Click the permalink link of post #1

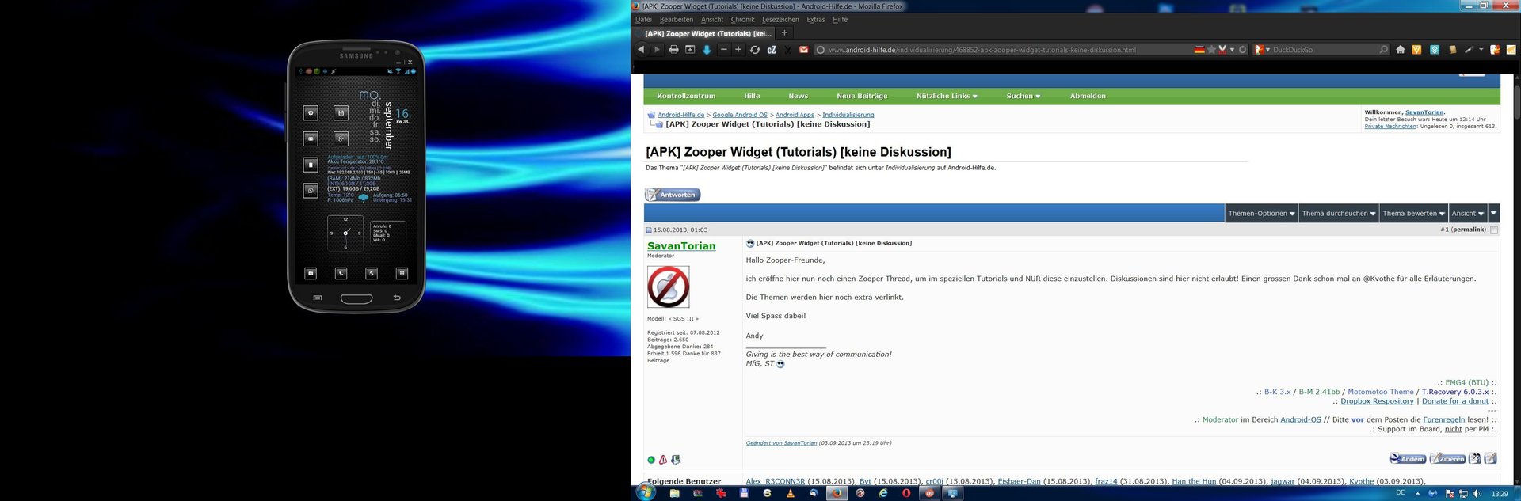pos(1469,230)
